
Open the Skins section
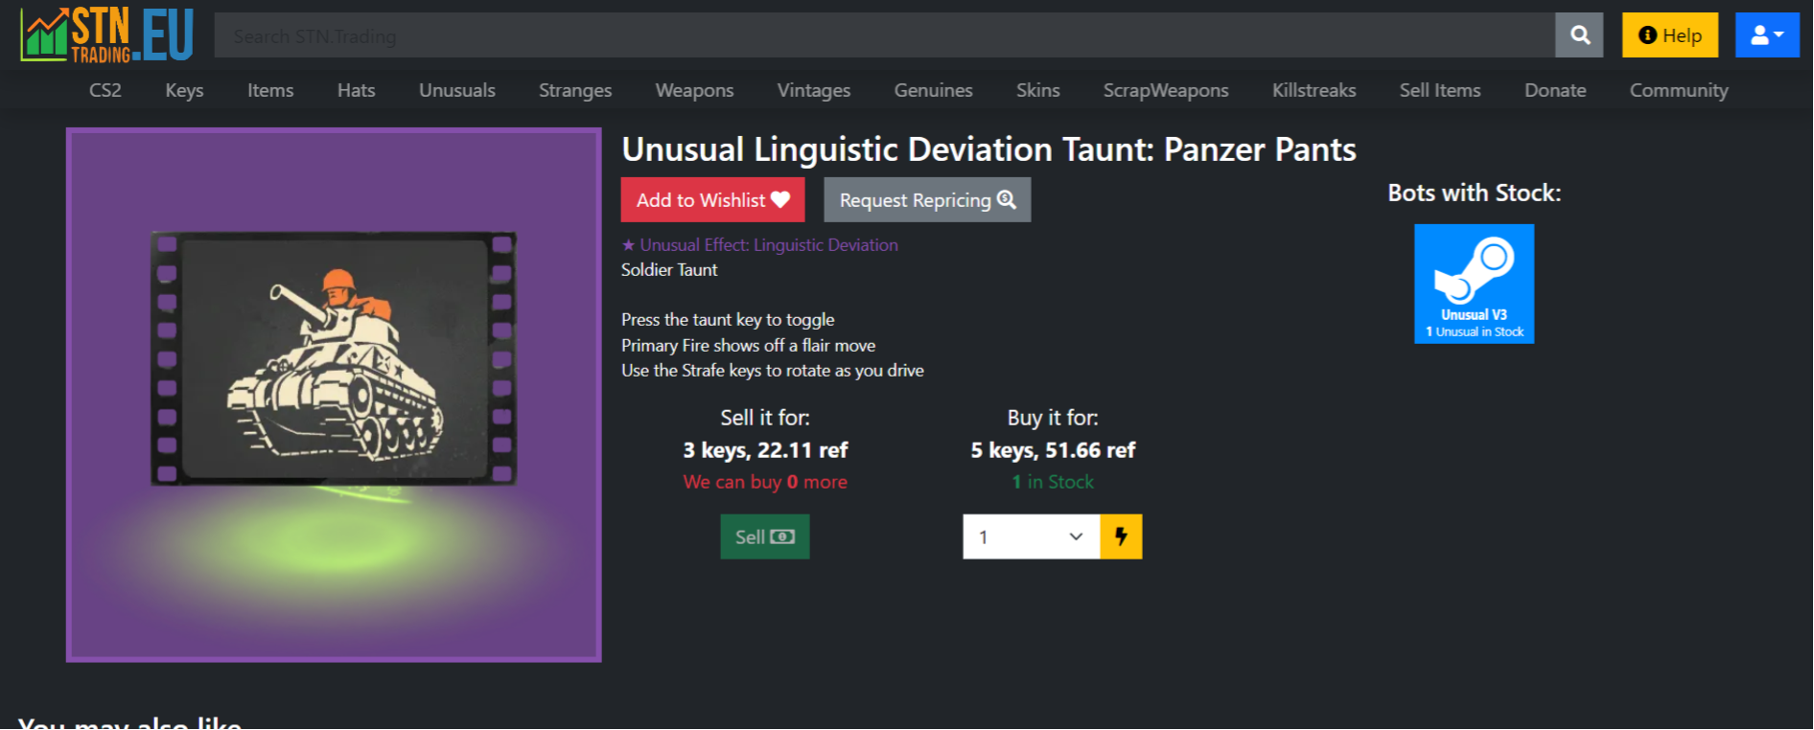click(1038, 90)
